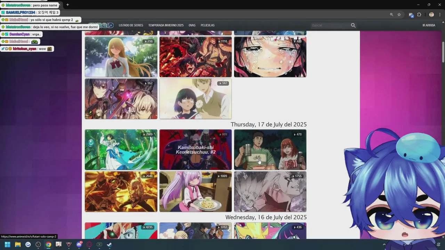
Task: Click the bottom-right notification icon in the tray
Action: tap(438, 244)
